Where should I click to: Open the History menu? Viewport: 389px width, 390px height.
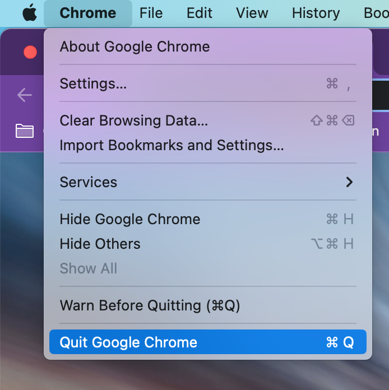tap(316, 13)
